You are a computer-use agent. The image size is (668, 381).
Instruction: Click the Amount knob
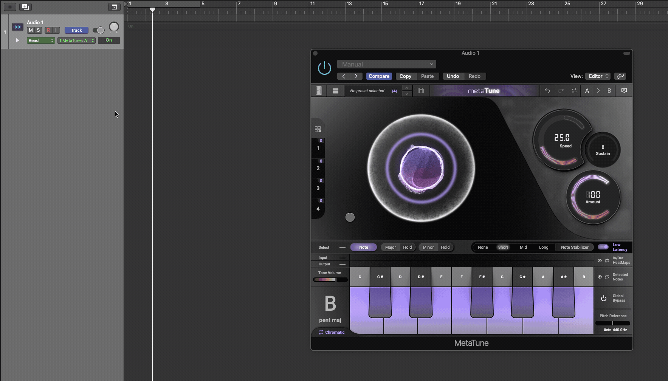pyautogui.click(x=593, y=197)
